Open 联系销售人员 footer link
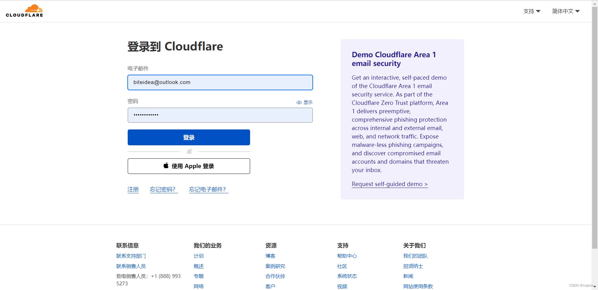The image size is (598, 290). (131, 266)
